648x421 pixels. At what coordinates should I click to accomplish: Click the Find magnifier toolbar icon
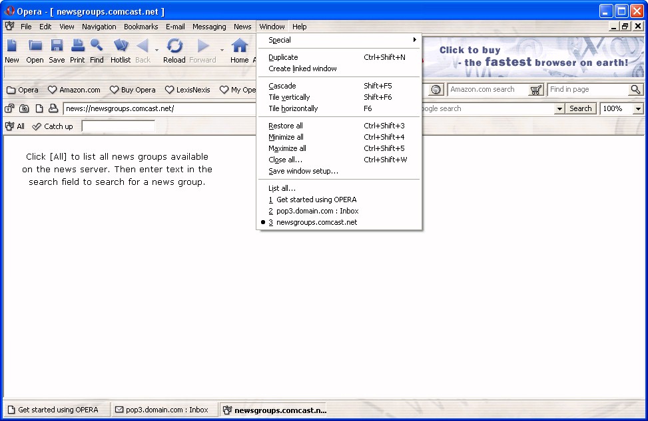coord(97,46)
